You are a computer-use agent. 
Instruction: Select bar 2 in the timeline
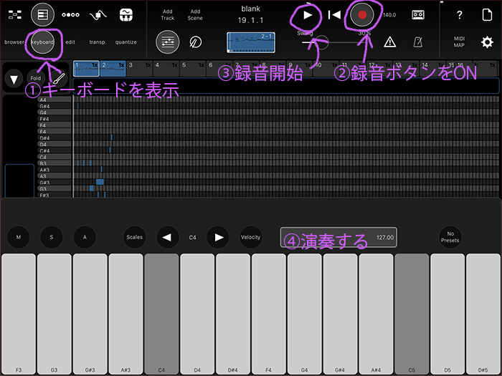[113, 69]
